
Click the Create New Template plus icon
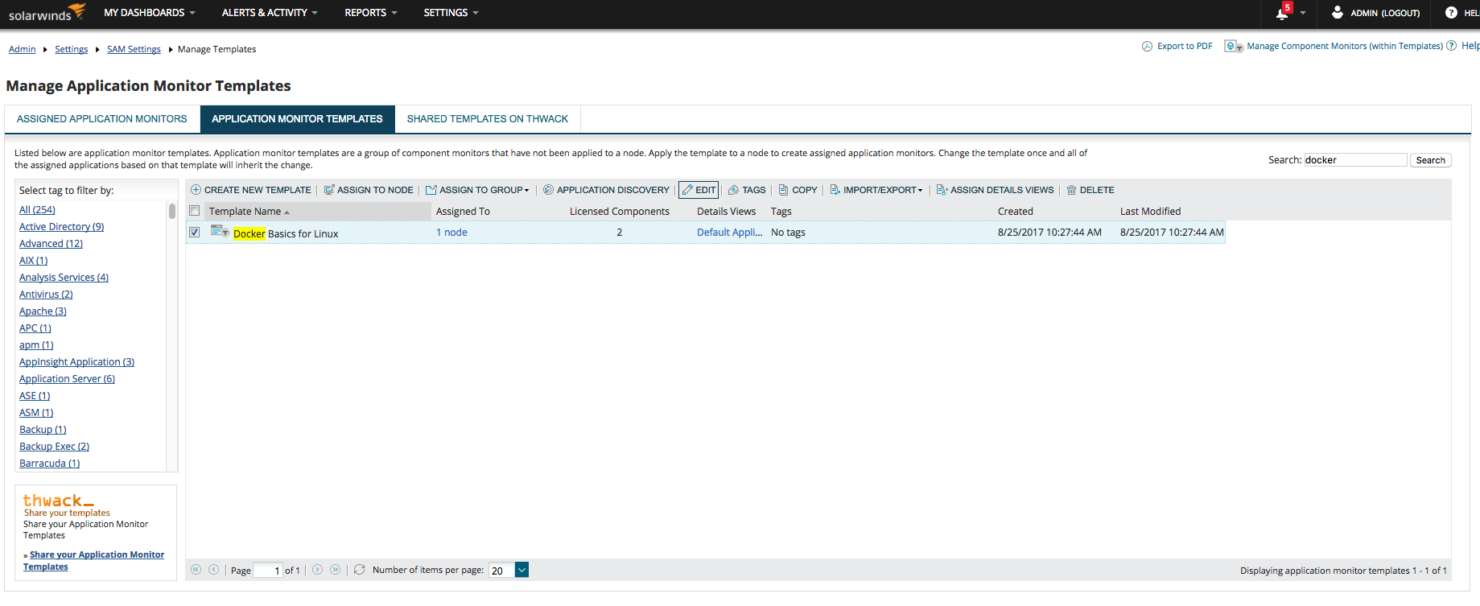(x=196, y=190)
